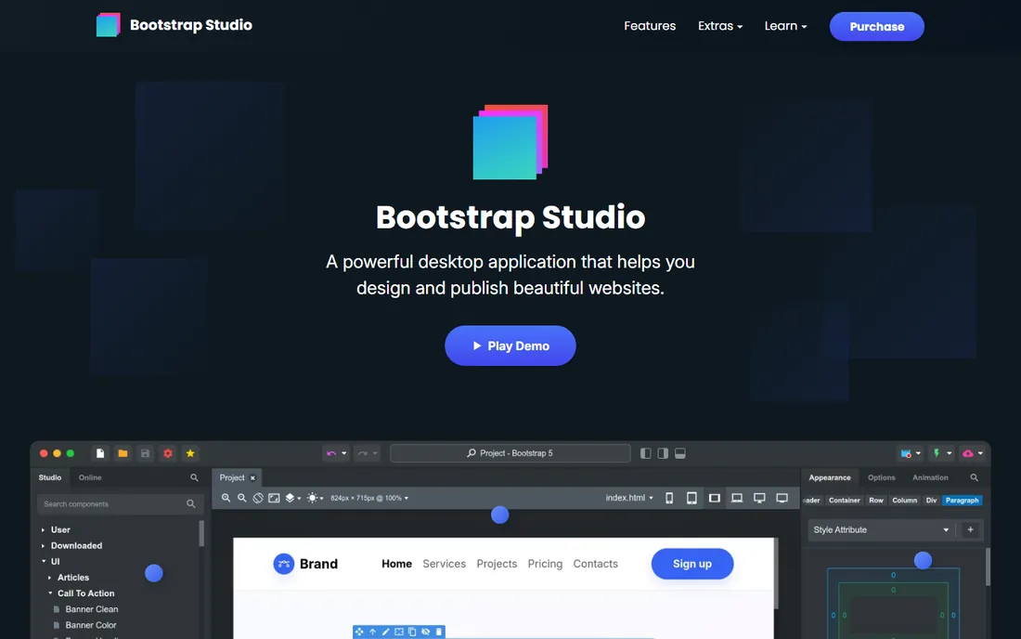The height and width of the screenshot is (639, 1021).
Task: Expand the User tree group
Action: [x=43, y=530]
